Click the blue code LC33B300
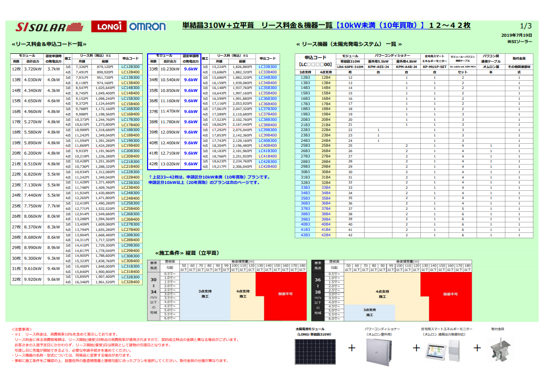Image resolution: width=544 pixels, height=385 pixels. [x=267, y=67]
